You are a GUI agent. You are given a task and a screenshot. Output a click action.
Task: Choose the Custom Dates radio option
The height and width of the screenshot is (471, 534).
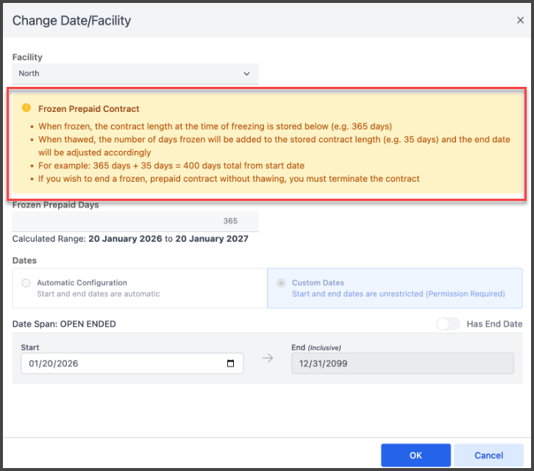(x=282, y=283)
